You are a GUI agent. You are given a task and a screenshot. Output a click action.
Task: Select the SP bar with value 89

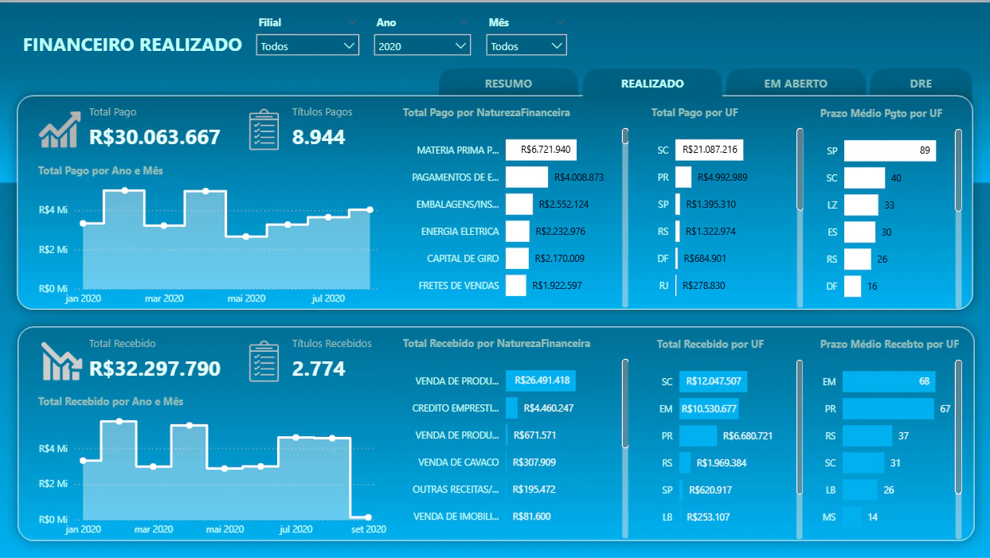coord(890,150)
